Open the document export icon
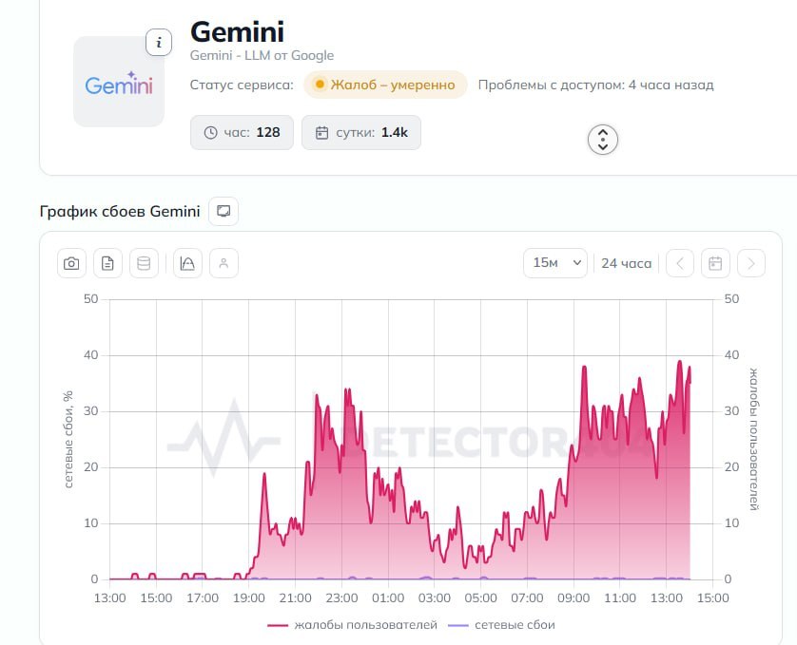The width and height of the screenshot is (797, 645). pos(107,263)
